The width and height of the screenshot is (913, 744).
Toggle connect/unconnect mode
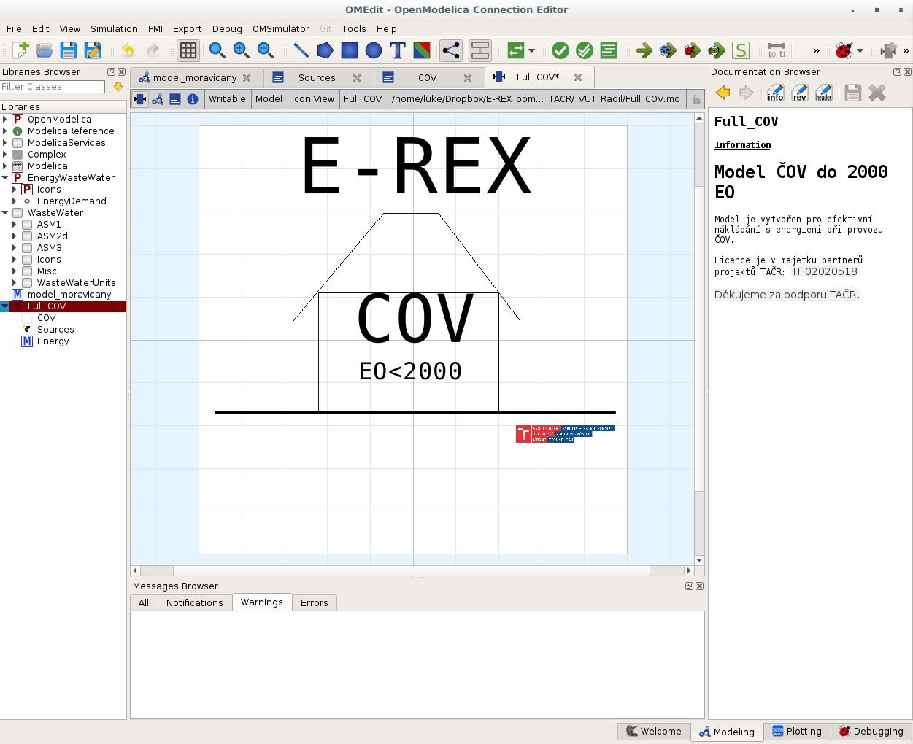coord(451,50)
